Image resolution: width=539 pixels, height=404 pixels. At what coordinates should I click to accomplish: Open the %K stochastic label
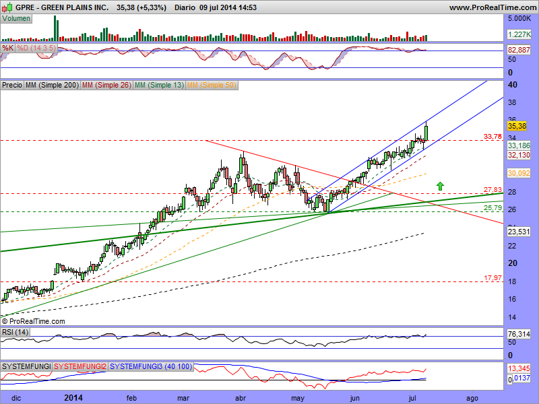pyautogui.click(x=7, y=48)
